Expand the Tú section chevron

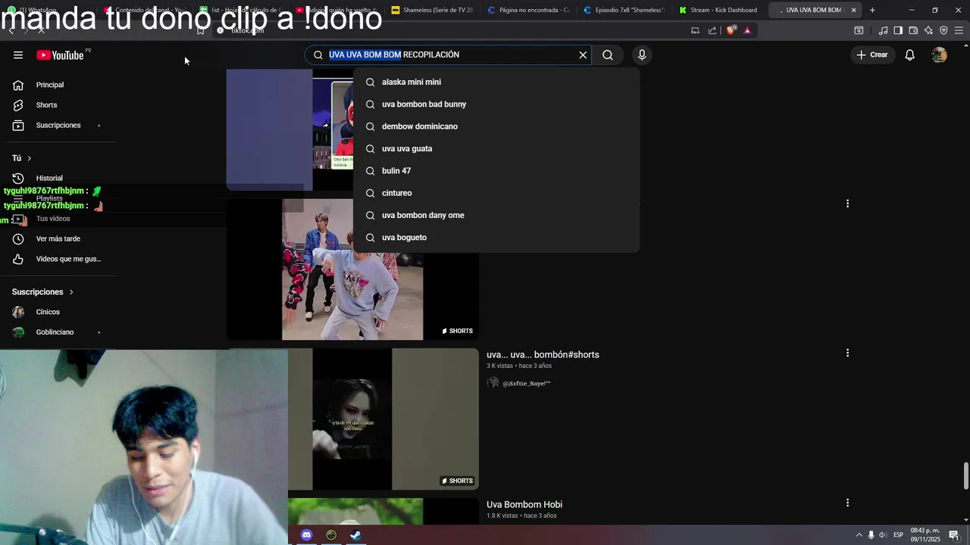(30, 158)
